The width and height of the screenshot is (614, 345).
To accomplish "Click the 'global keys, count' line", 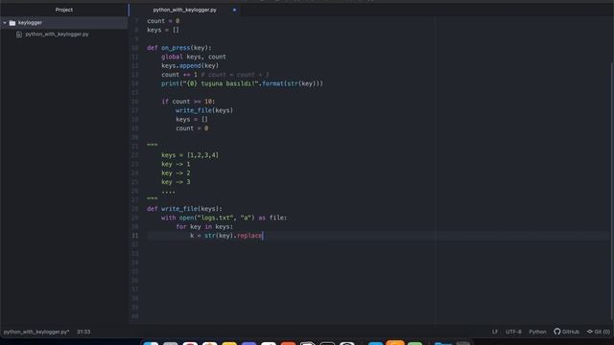I will 194,57.
